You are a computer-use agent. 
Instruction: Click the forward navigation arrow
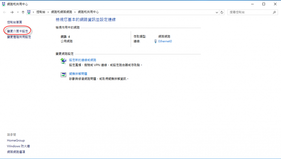(x=12, y=12)
